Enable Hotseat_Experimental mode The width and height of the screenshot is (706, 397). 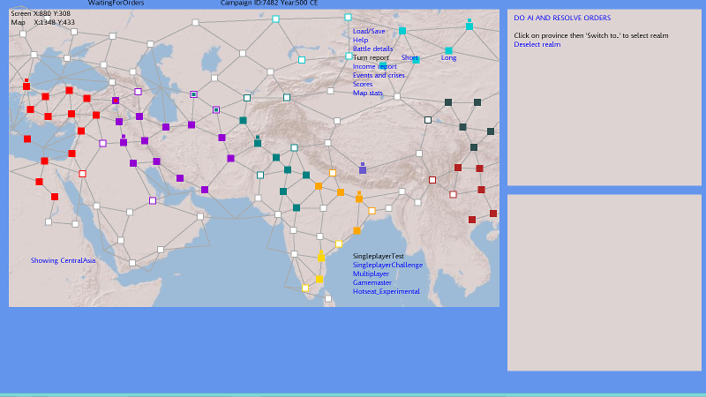[x=386, y=291]
